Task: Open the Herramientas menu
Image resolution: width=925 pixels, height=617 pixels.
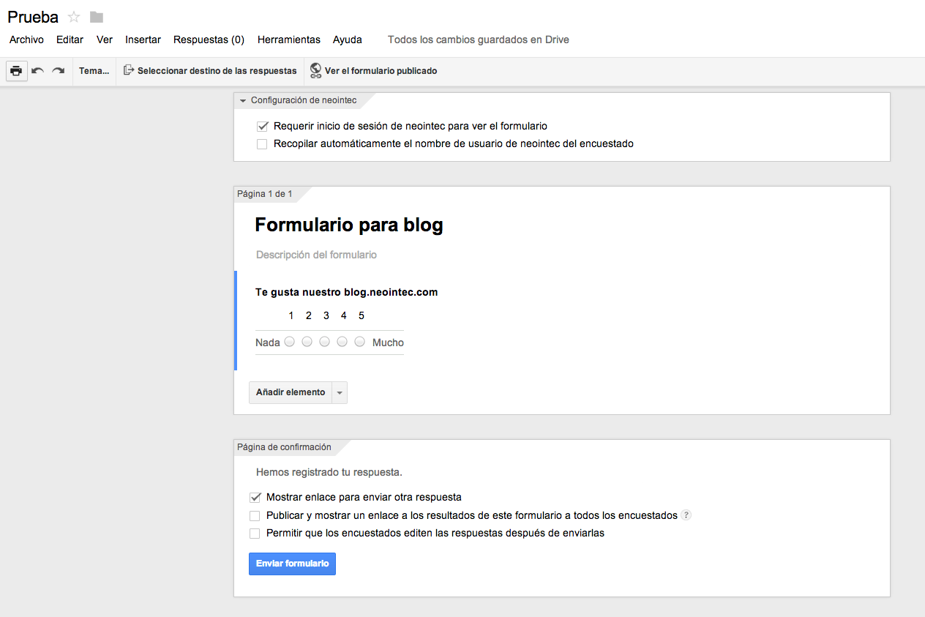Action: [289, 40]
